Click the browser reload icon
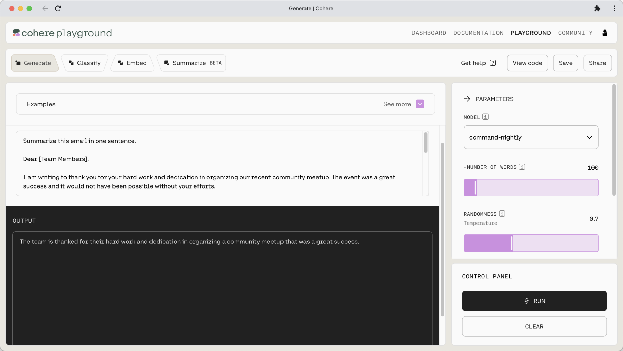Viewport: 623px width, 351px height. 58,9
